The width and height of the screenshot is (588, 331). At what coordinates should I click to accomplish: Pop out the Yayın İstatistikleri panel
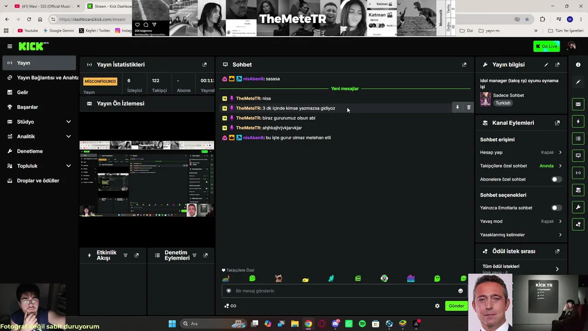tap(204, 64)
